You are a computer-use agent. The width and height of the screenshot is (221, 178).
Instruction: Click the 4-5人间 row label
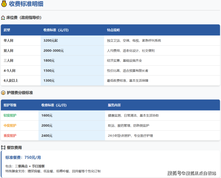pyautogui.click(x=9, y=71)
